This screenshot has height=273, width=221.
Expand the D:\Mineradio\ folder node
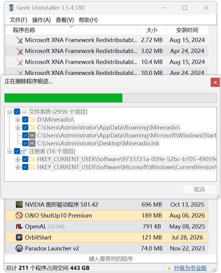point(18,120)
